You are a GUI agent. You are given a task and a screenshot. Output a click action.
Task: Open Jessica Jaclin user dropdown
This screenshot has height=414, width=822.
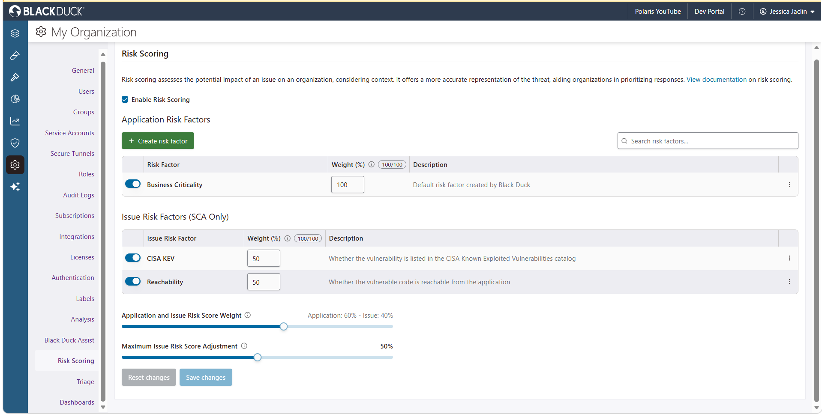pyautogui.click(x=787, y=12)
